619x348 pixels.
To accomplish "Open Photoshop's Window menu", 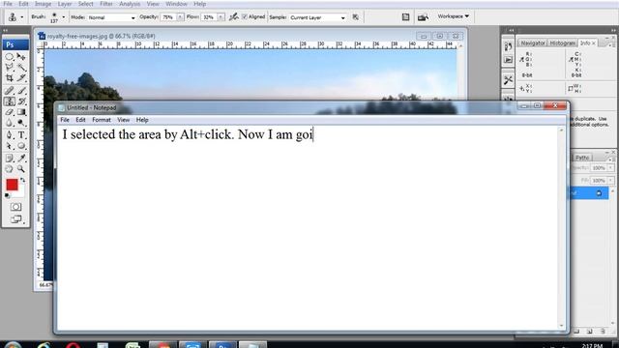I will tap(176, 4).
